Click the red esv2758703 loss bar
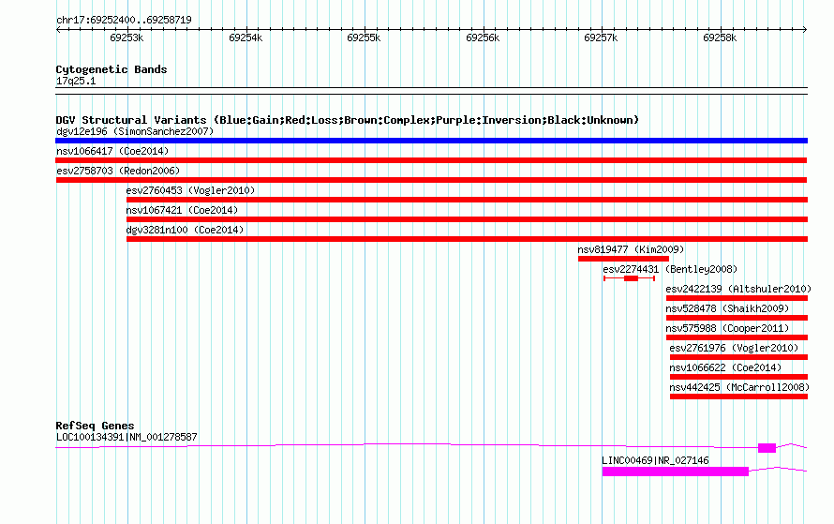Screen dimensions: 834x524 (x=431, y=180)
